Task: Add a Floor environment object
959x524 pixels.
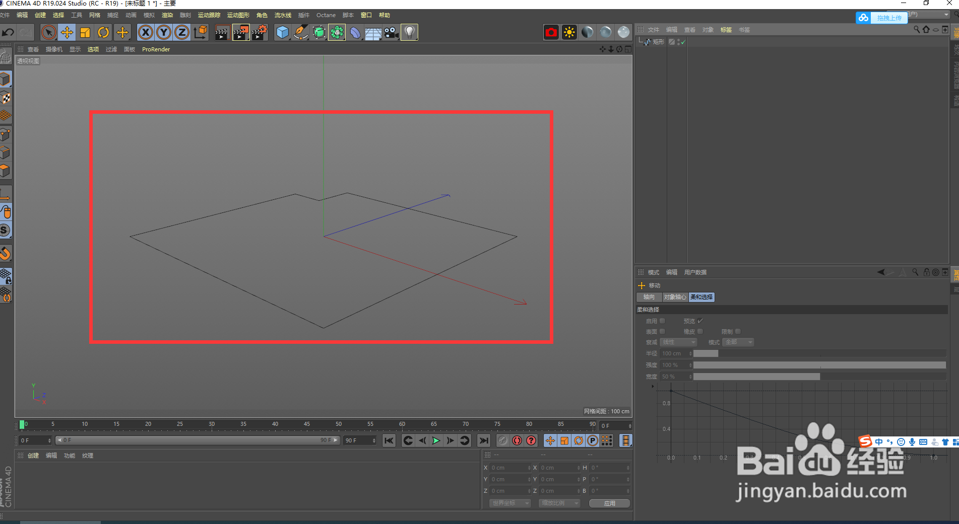Action: [x=373, y=33]
